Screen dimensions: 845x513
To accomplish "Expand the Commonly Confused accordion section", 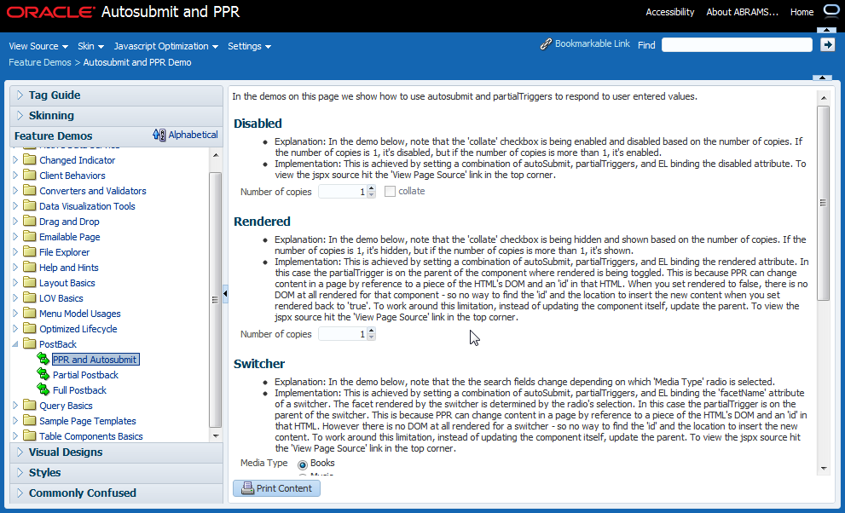I will pos(20,493).
